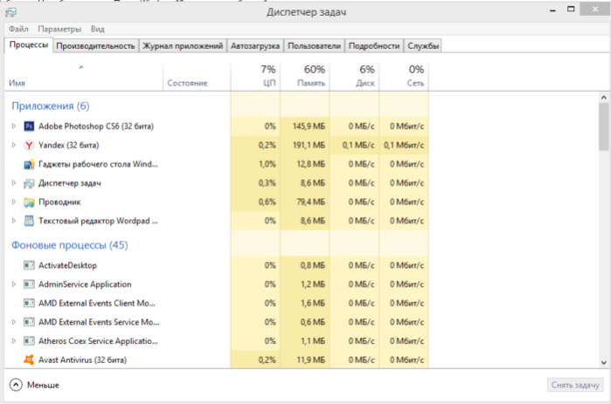The width and height of the screenshot is (611, 404).
Task: Switch to the Автозагрузка tab
Action: 255,46
